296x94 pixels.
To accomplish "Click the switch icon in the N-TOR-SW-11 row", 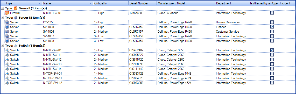I will [7, 78].
